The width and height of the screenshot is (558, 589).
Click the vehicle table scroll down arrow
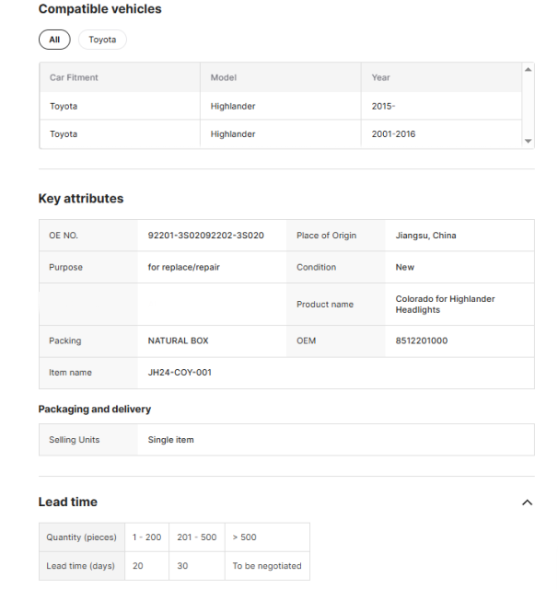(528, 141)
